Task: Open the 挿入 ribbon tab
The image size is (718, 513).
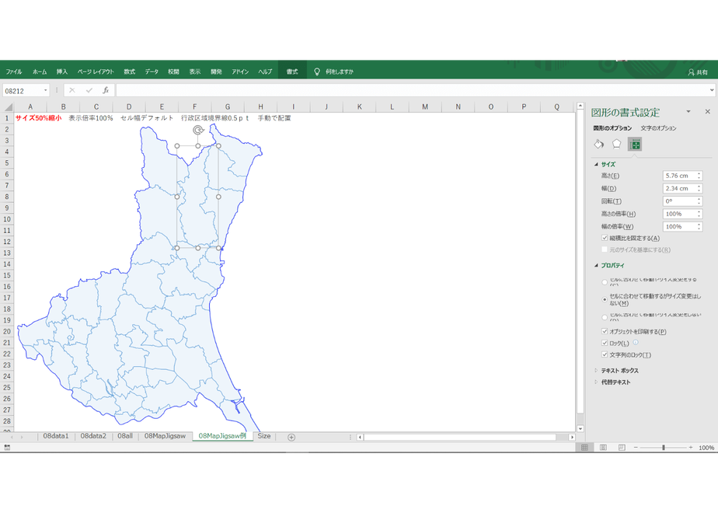Action: click(x=62, y=72)
